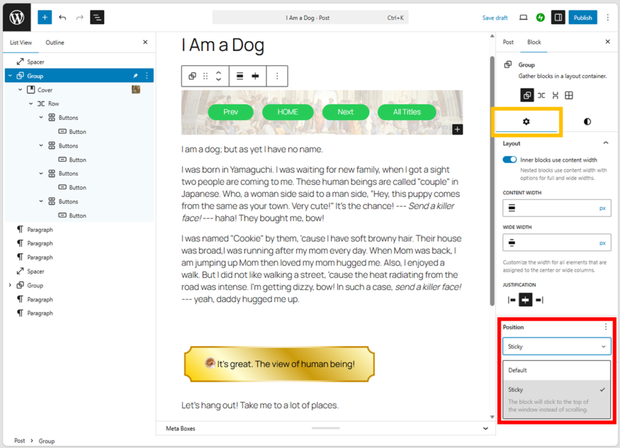Select the Grid layout variation icon
The width and height of the screenshot is (620, 448).
click(569, 95)
